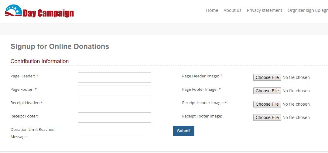This screenshot has height=153, width=328.
Task: Focus the Page Footer text field
Action: 114,91
